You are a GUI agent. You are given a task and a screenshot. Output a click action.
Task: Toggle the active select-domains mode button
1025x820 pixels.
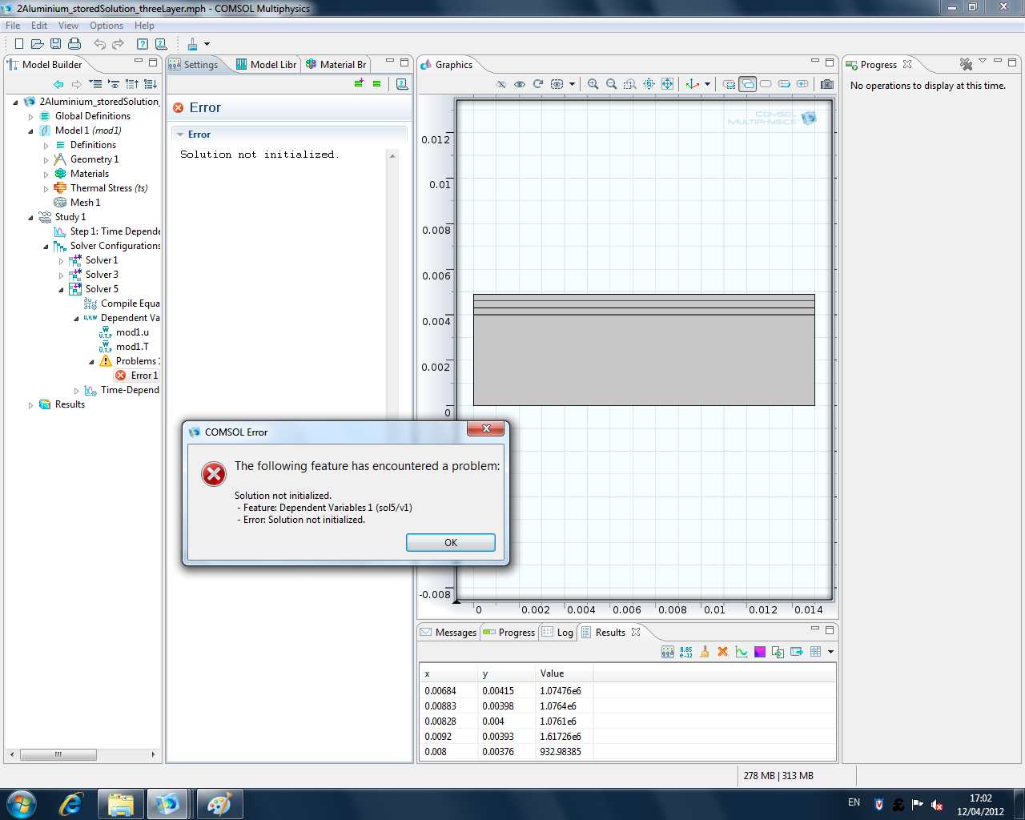point(747,84)
